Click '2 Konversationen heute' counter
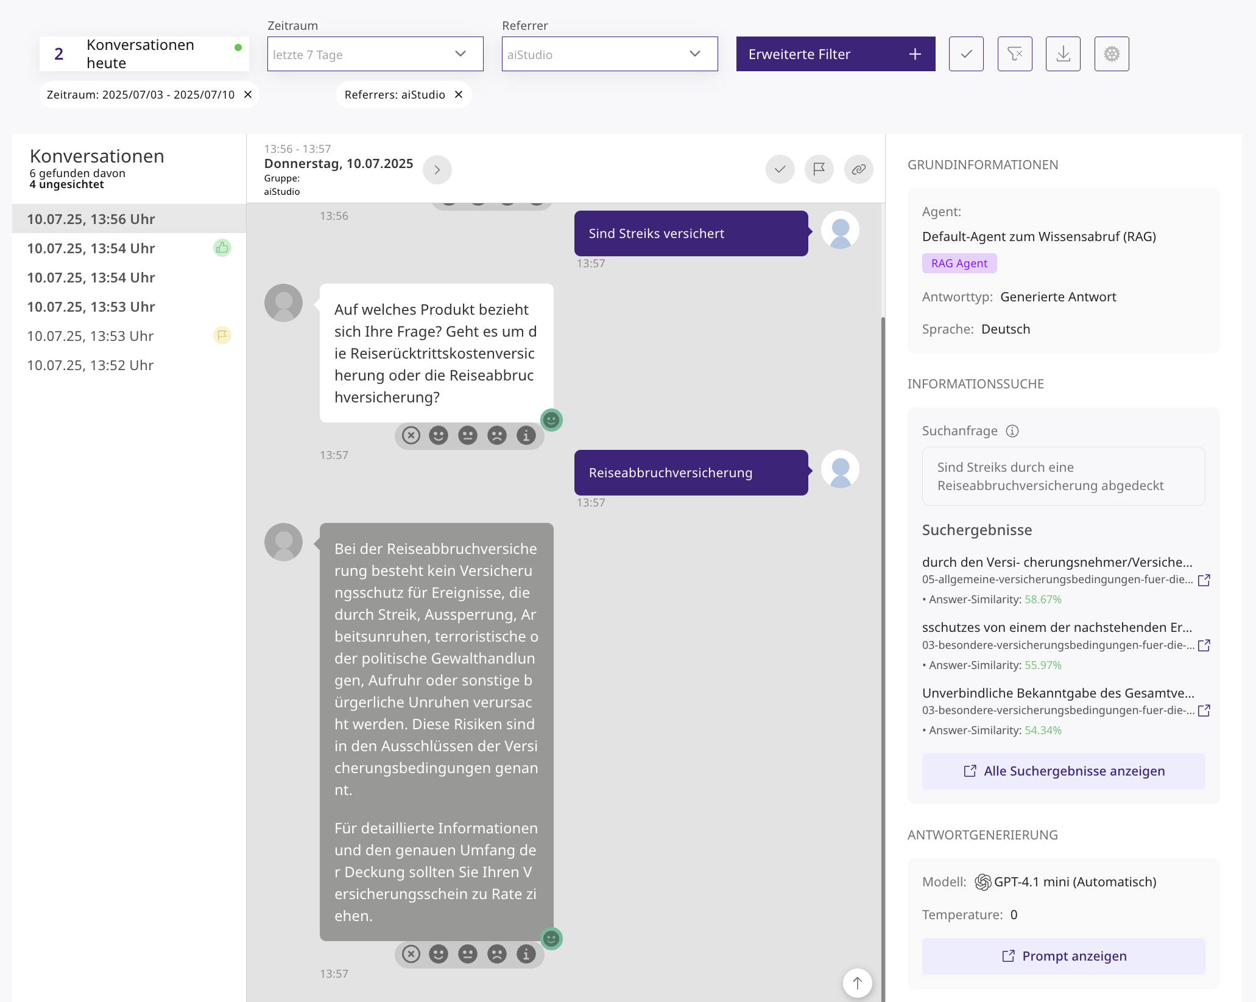This screenshot has width=1256, height=1002. (144, 54)
